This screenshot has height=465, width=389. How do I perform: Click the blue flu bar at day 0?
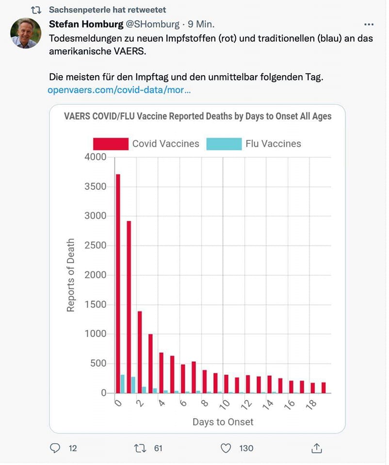point(123,384)
